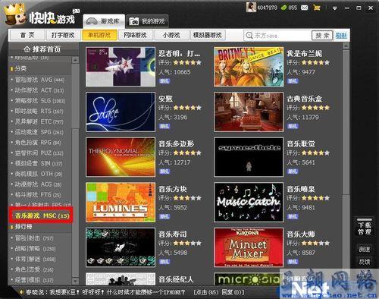
Task: Switch to the 游戏库 tab
Action: point(104,21)
